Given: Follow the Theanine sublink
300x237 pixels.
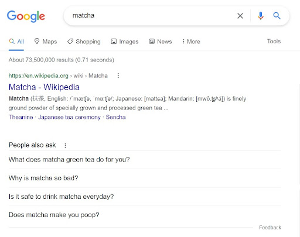Looking at the screenshot, I should (21, 117).
